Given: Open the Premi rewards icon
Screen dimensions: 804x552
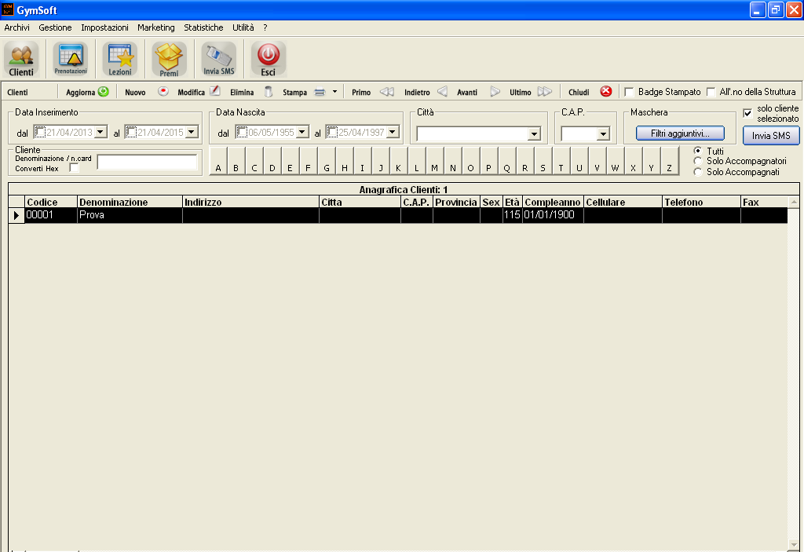Looking at the screenshot, I should tap(170, 59).
